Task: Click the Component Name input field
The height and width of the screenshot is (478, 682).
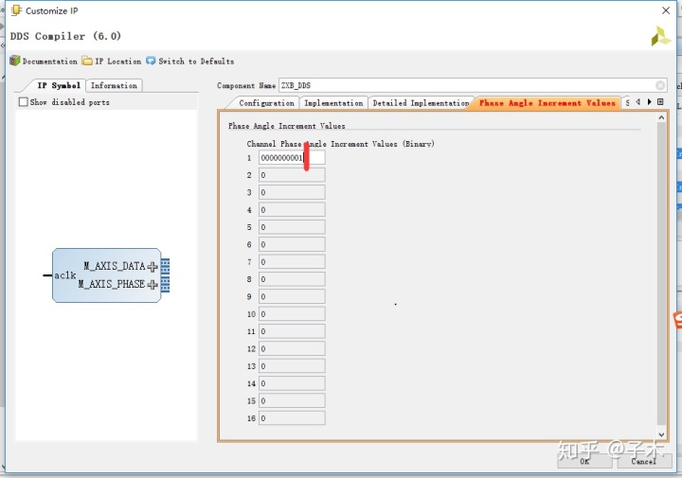Action: click(473, 85)
